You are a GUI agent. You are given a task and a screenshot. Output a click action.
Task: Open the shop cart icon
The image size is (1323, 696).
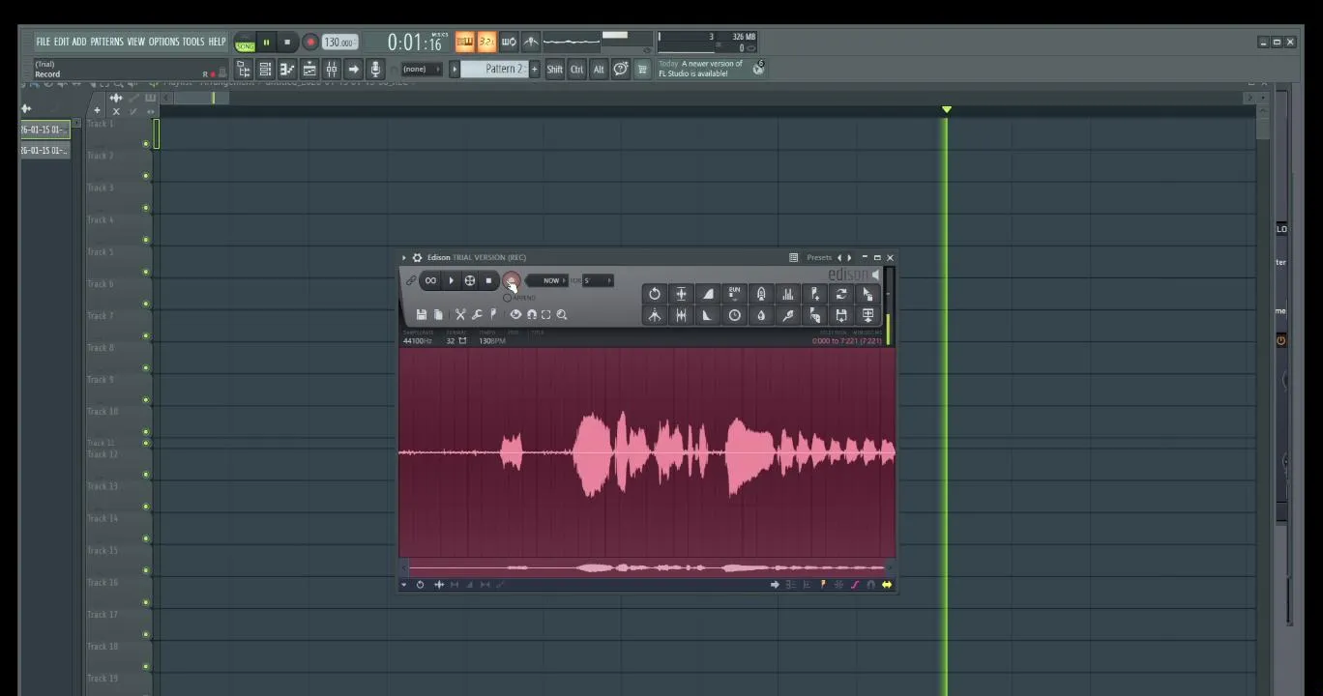642,69
